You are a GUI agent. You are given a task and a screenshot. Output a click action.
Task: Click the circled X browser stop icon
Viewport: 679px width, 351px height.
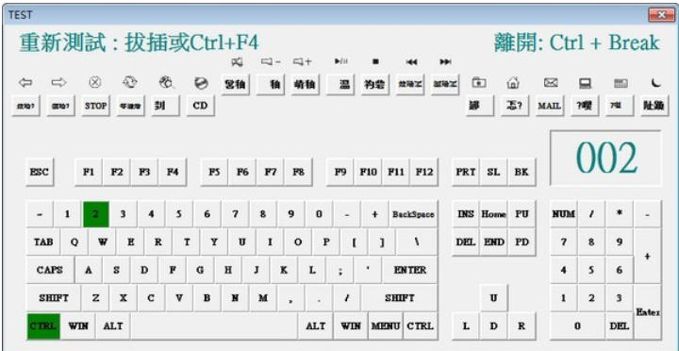[95, 82]
